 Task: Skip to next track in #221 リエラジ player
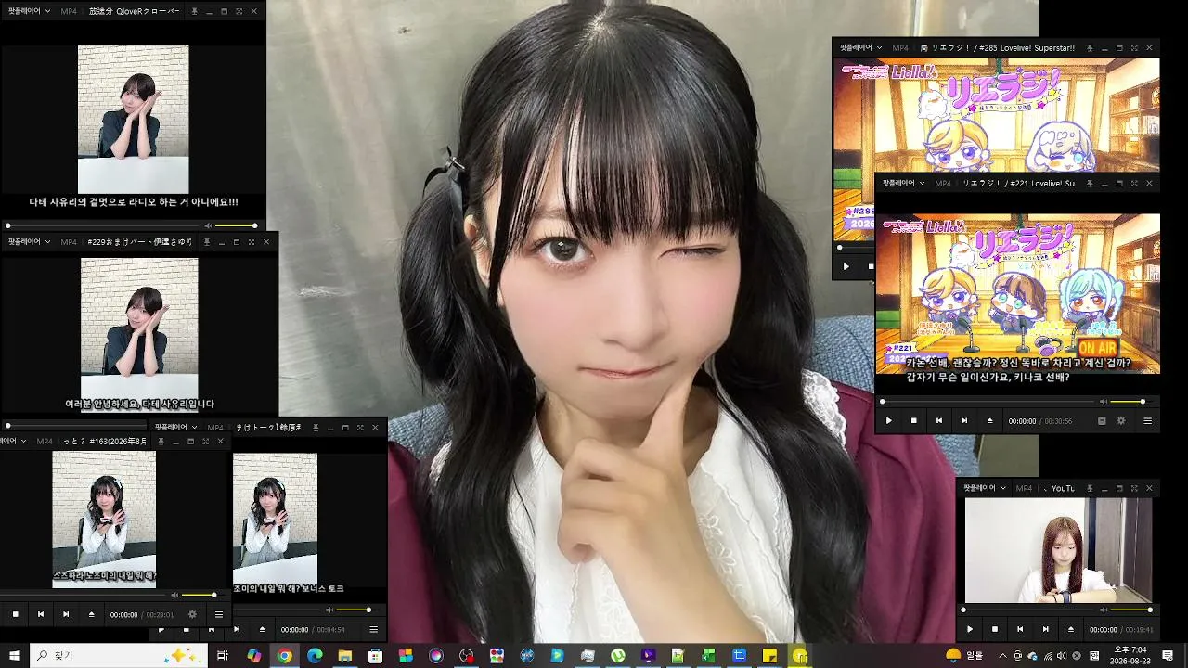963,420
